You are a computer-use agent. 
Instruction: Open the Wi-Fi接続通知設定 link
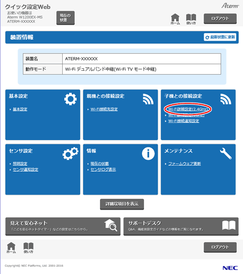(184, 121)
